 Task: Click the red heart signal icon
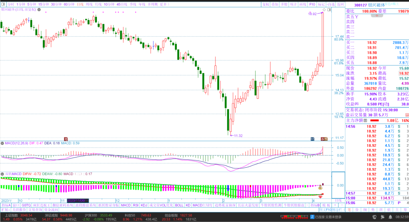[320, 196]
